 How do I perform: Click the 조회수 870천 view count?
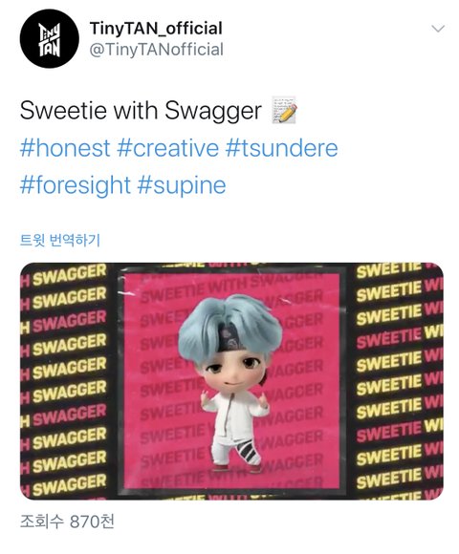[67, 522]
